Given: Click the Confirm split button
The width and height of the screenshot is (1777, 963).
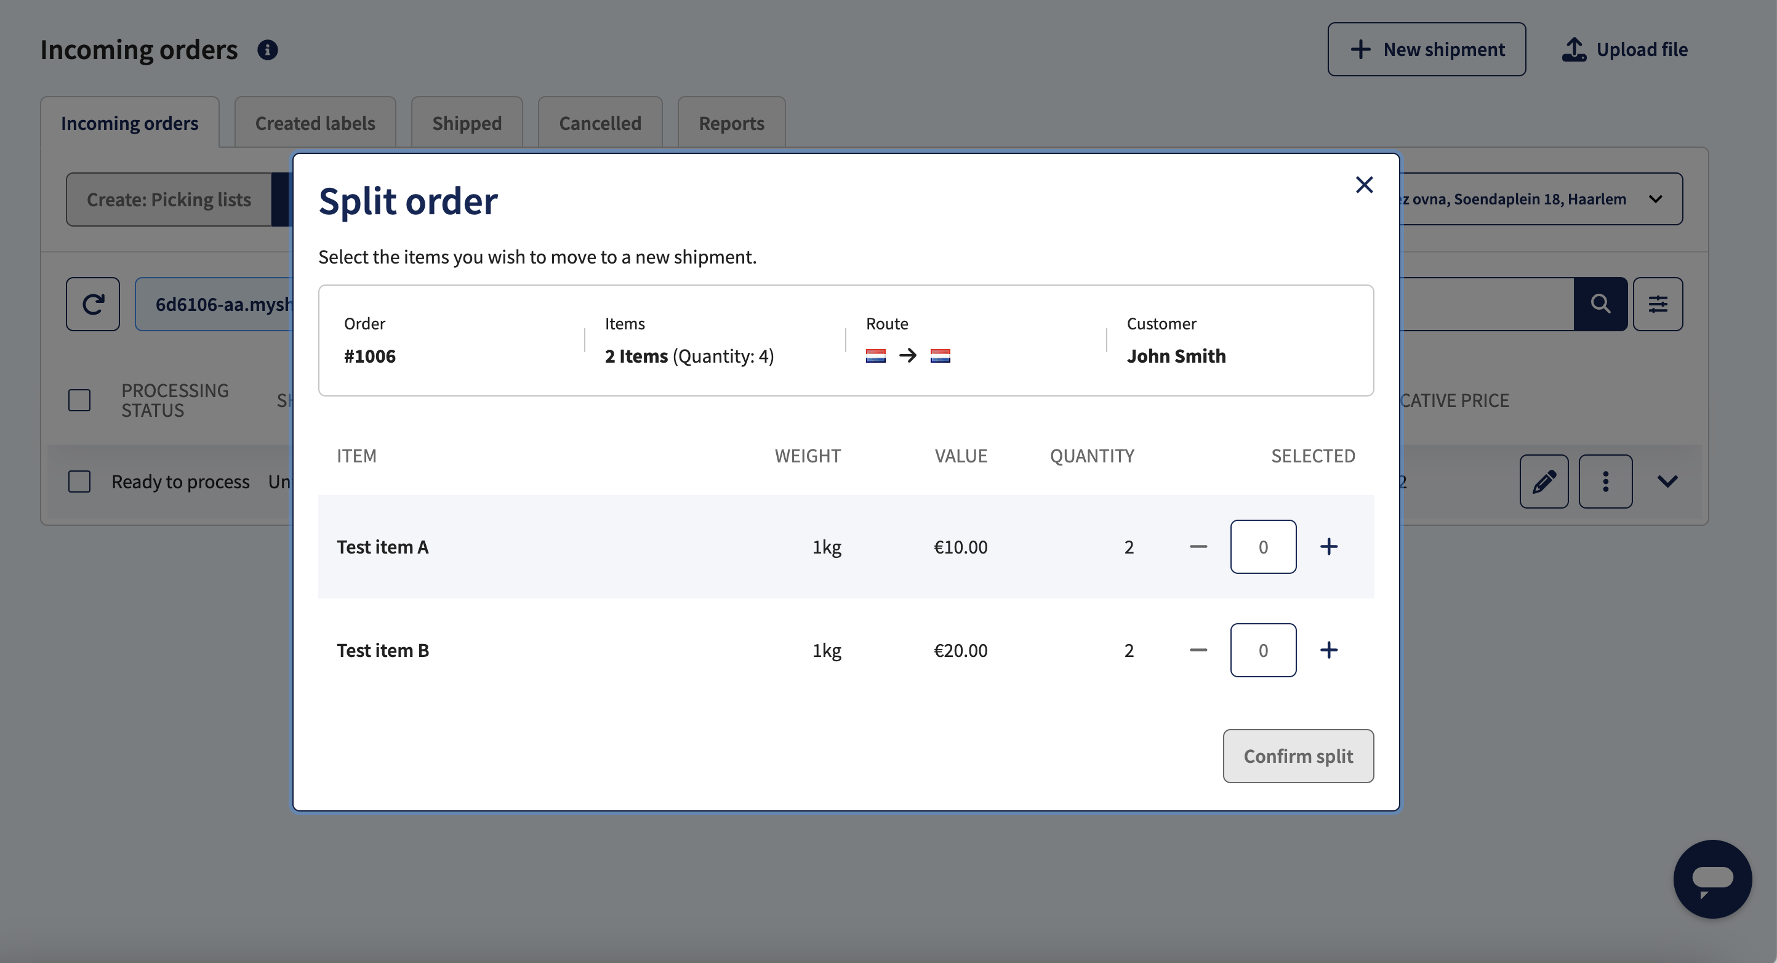Looking at the screenshot, I should point(1298,755).
